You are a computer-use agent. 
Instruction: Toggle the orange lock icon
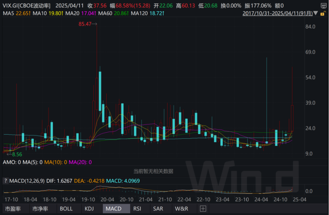323,14
